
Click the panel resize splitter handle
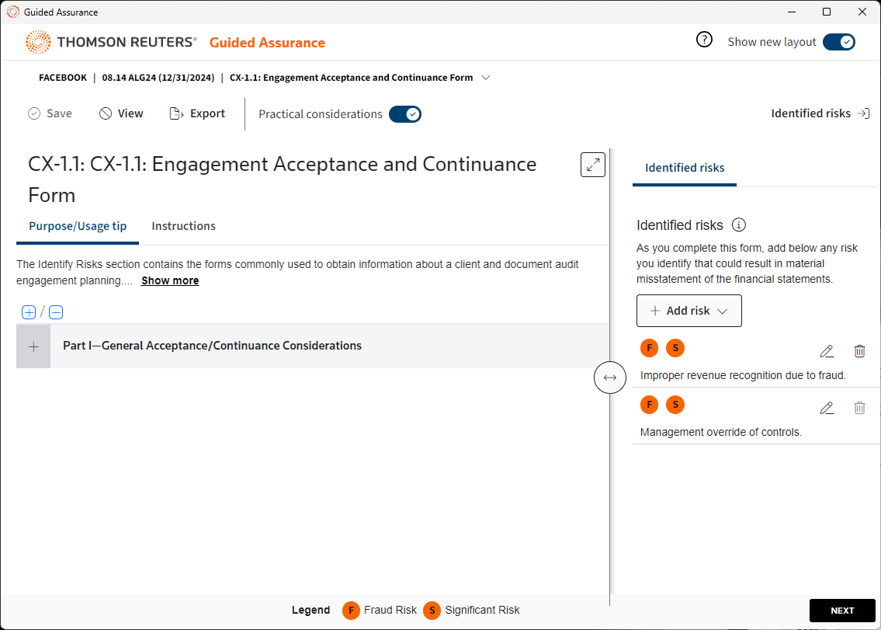(610, 378)
